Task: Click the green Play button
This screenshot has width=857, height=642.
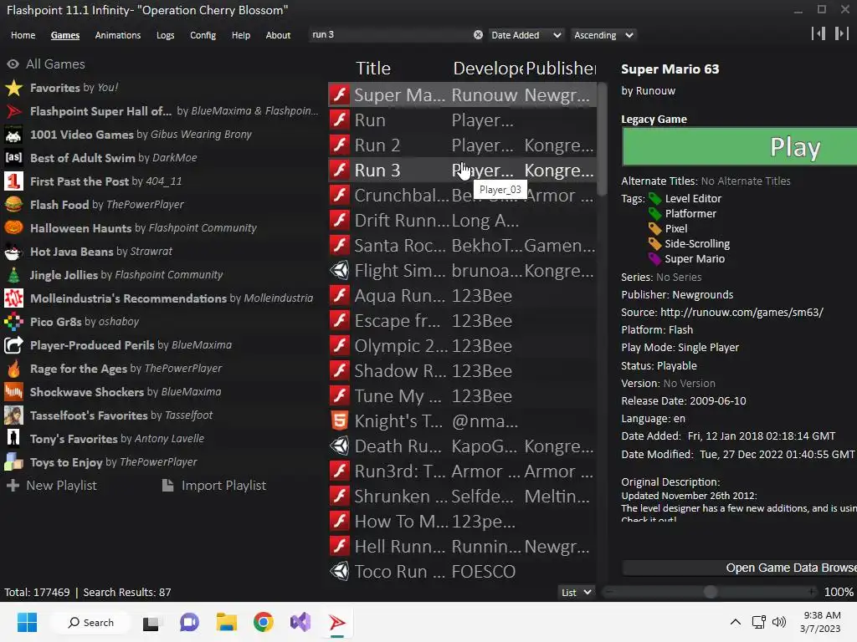Action: (740, 146)
